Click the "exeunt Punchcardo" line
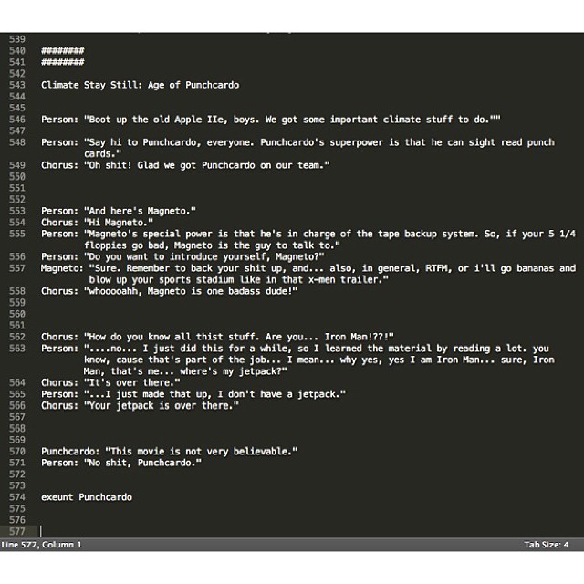 87,497
